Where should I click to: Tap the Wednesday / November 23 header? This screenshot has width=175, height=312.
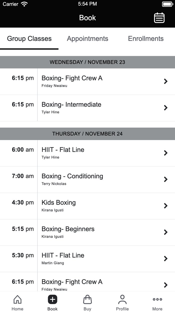point(87,62)
